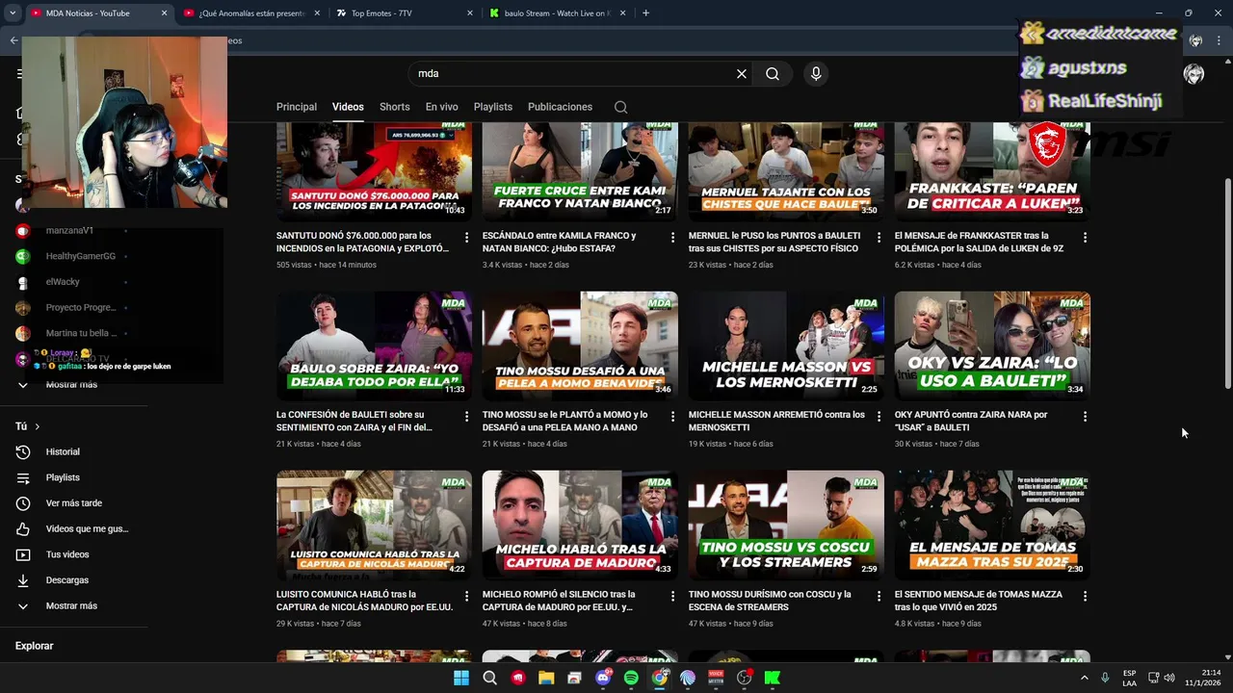Viewport: 1233px width, 693px height.
Task: Click the page vertical scrollbar thumb
Action: (1227, 284)
